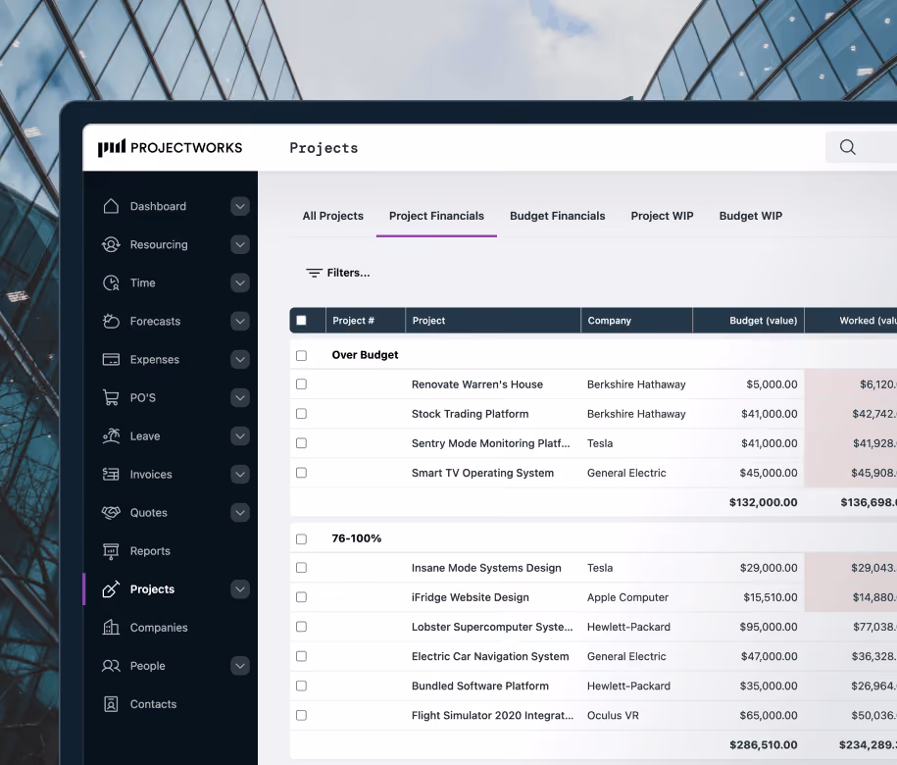This screenshot has width=897, height=765.
Task: Click the People icon in sidebar
Action: 111,665
